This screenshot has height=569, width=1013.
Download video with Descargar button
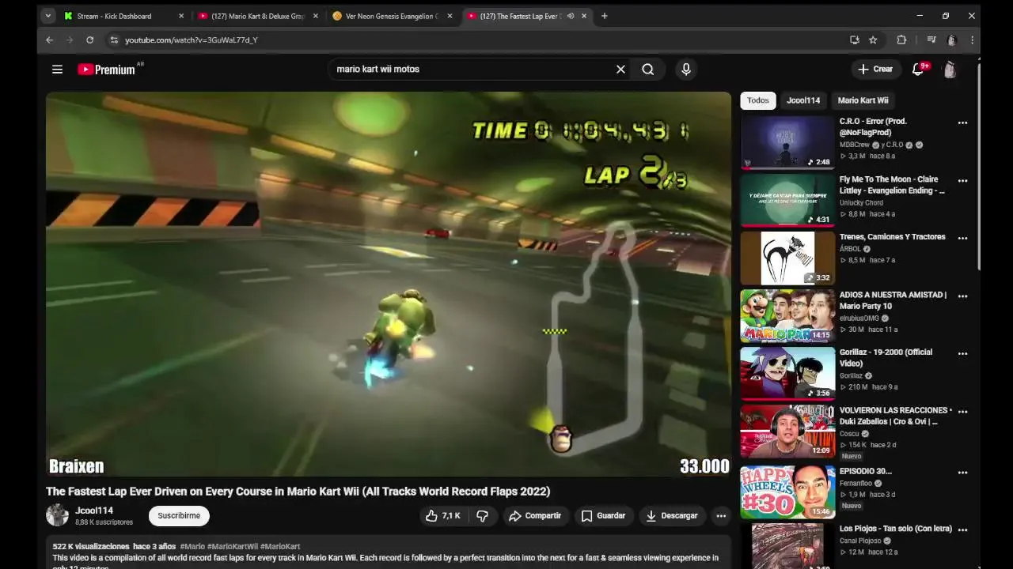tap(672, 516)
